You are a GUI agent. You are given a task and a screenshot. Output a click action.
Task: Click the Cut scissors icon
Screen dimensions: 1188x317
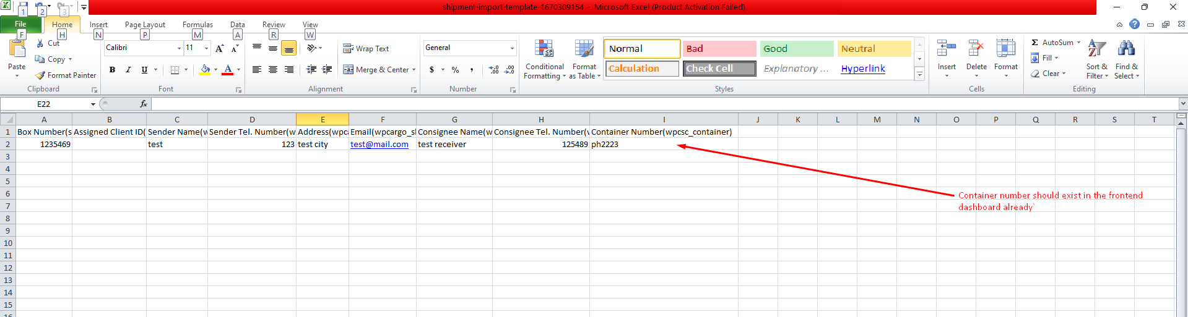tap(40, 43)
